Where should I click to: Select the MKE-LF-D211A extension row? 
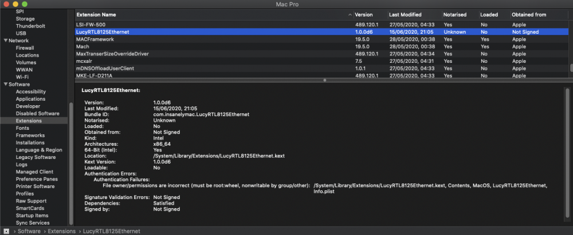pyautogui.click(x=321, y=75)
